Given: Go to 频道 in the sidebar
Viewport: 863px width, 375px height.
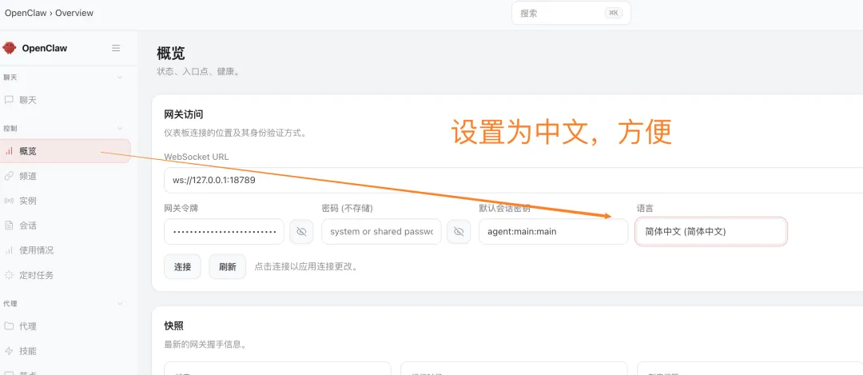Looking at the screenshot, I should click(x=66, y=176).
